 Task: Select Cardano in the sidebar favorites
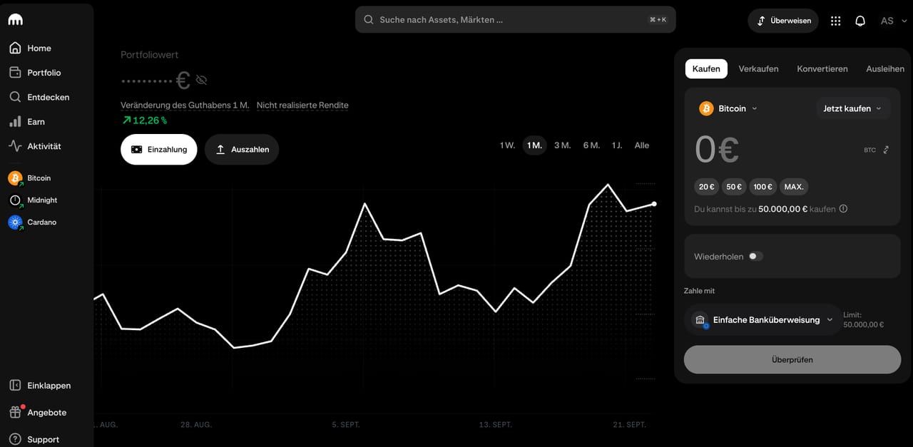pyautogui.click(x=32, y=222)
